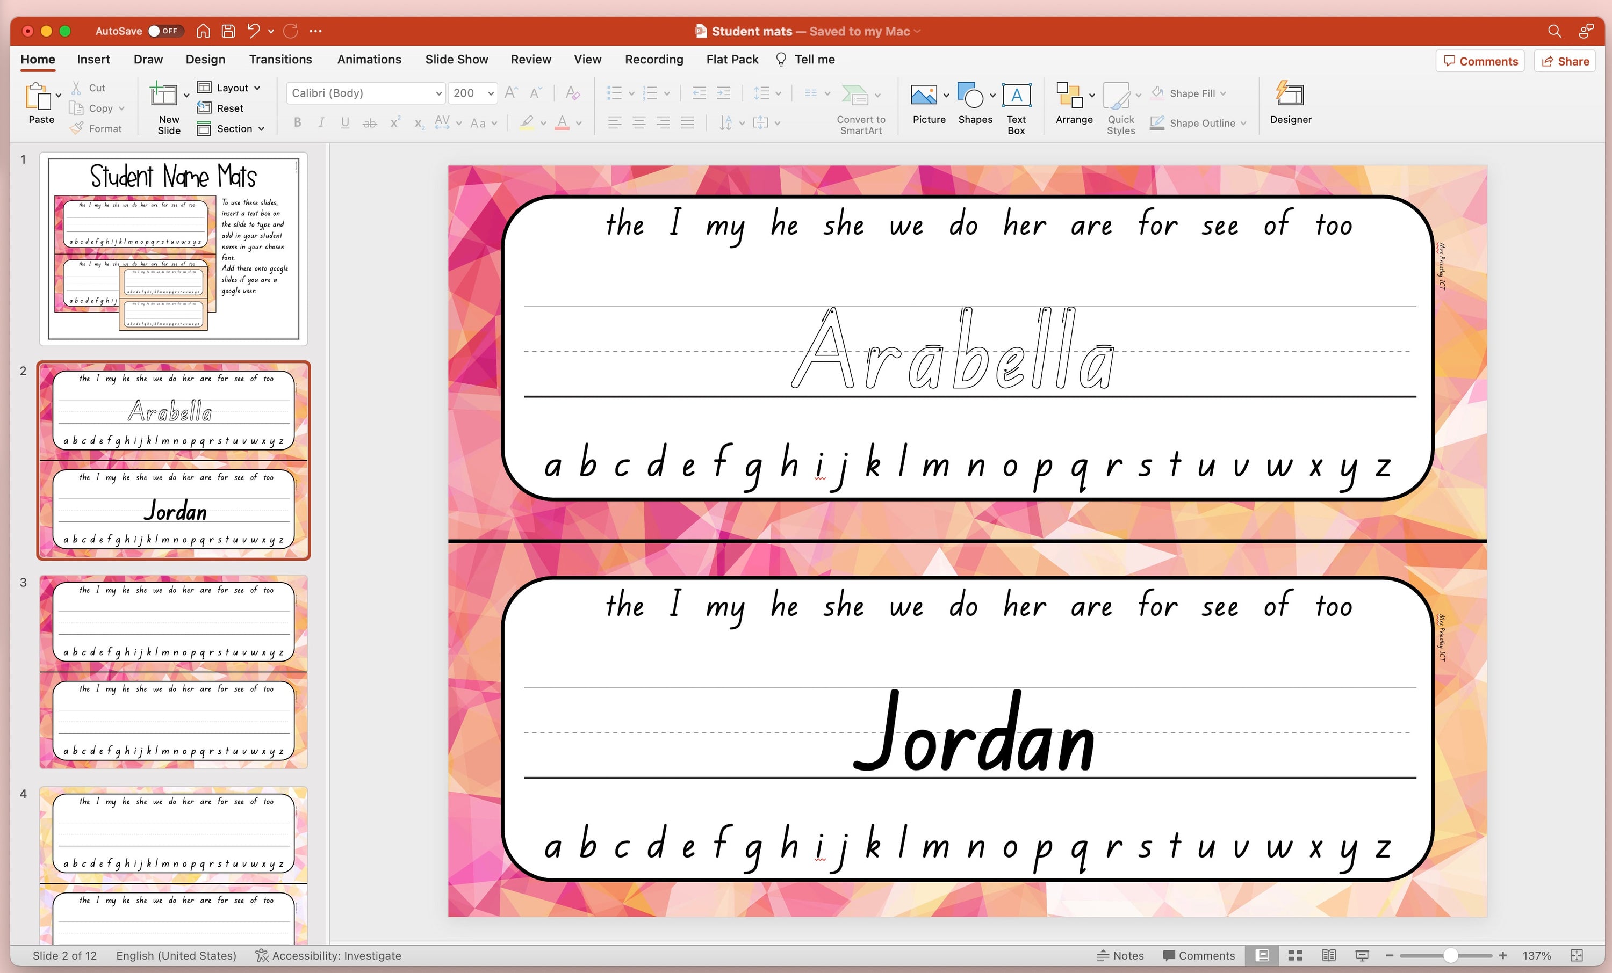Image resolution: width=1612 pixels, height=973 pixels.
Task: Click the New Slide icon
Action: pyautogui.click(x=163, y=96)
